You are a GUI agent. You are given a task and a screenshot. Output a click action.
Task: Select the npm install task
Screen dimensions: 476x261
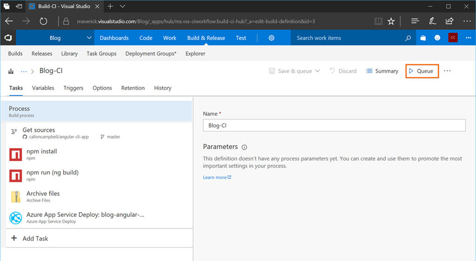point(42,154)
